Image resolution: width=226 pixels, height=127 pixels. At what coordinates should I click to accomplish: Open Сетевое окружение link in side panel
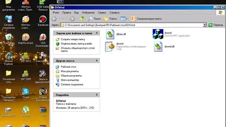point(72,84)
